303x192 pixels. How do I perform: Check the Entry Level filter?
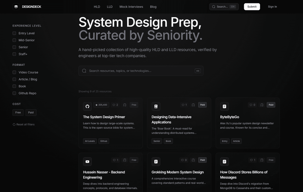[x=14, y=33]
